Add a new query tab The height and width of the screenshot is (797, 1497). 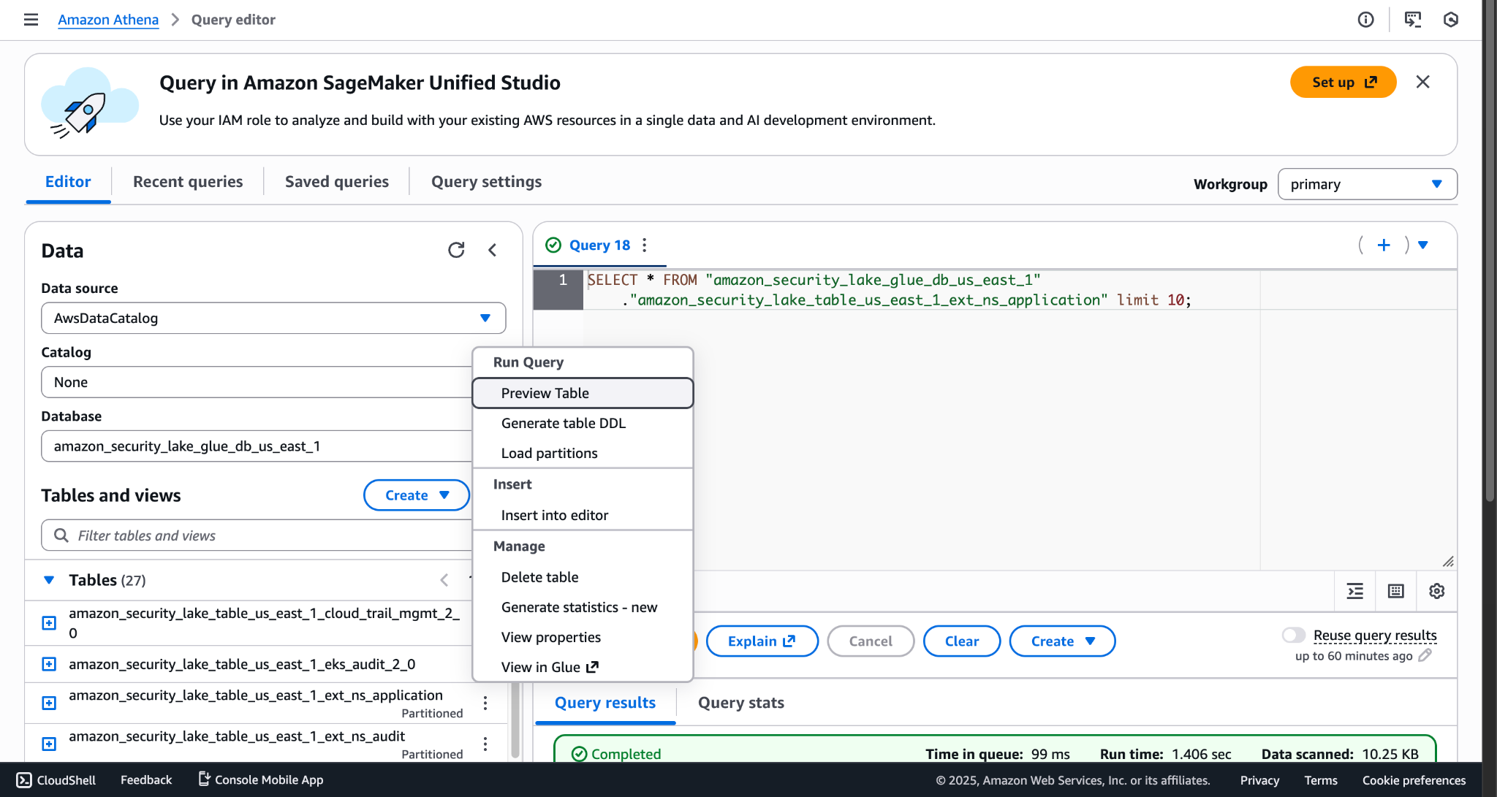(1384, 245)
